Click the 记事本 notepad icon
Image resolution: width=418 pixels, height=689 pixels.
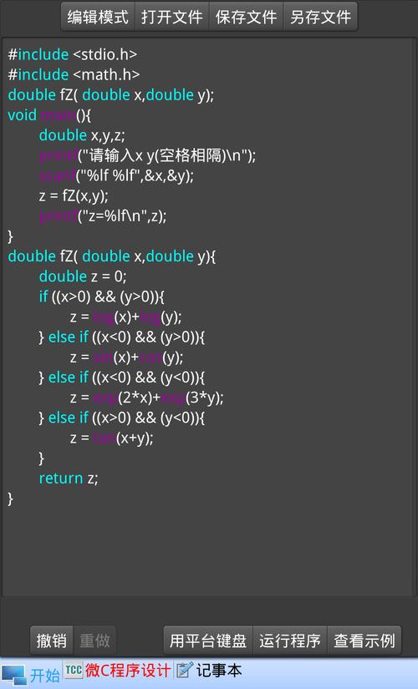185,670
